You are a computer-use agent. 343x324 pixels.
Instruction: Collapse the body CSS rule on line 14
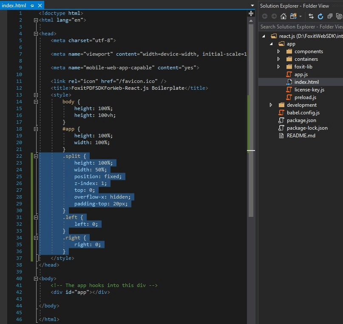coord(36,102)
